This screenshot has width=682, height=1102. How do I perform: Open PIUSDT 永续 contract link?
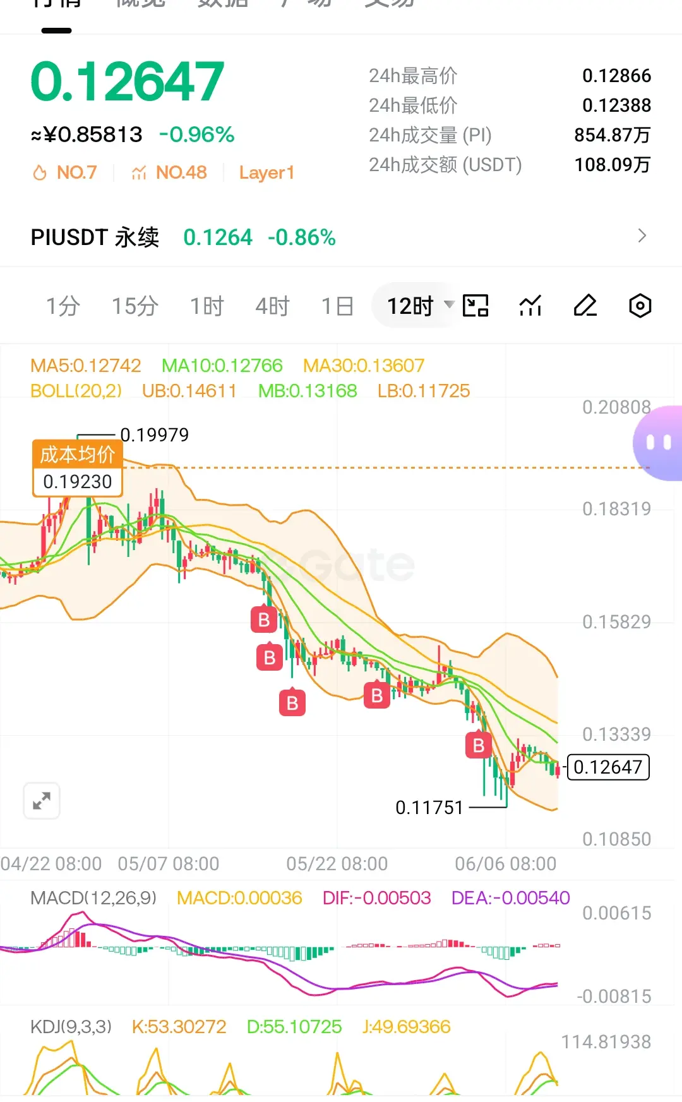(x=95, y=237)
